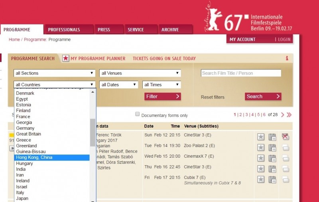Select Germany from the country list
Screen dimensions: 319x202
(x=25, y=128)
